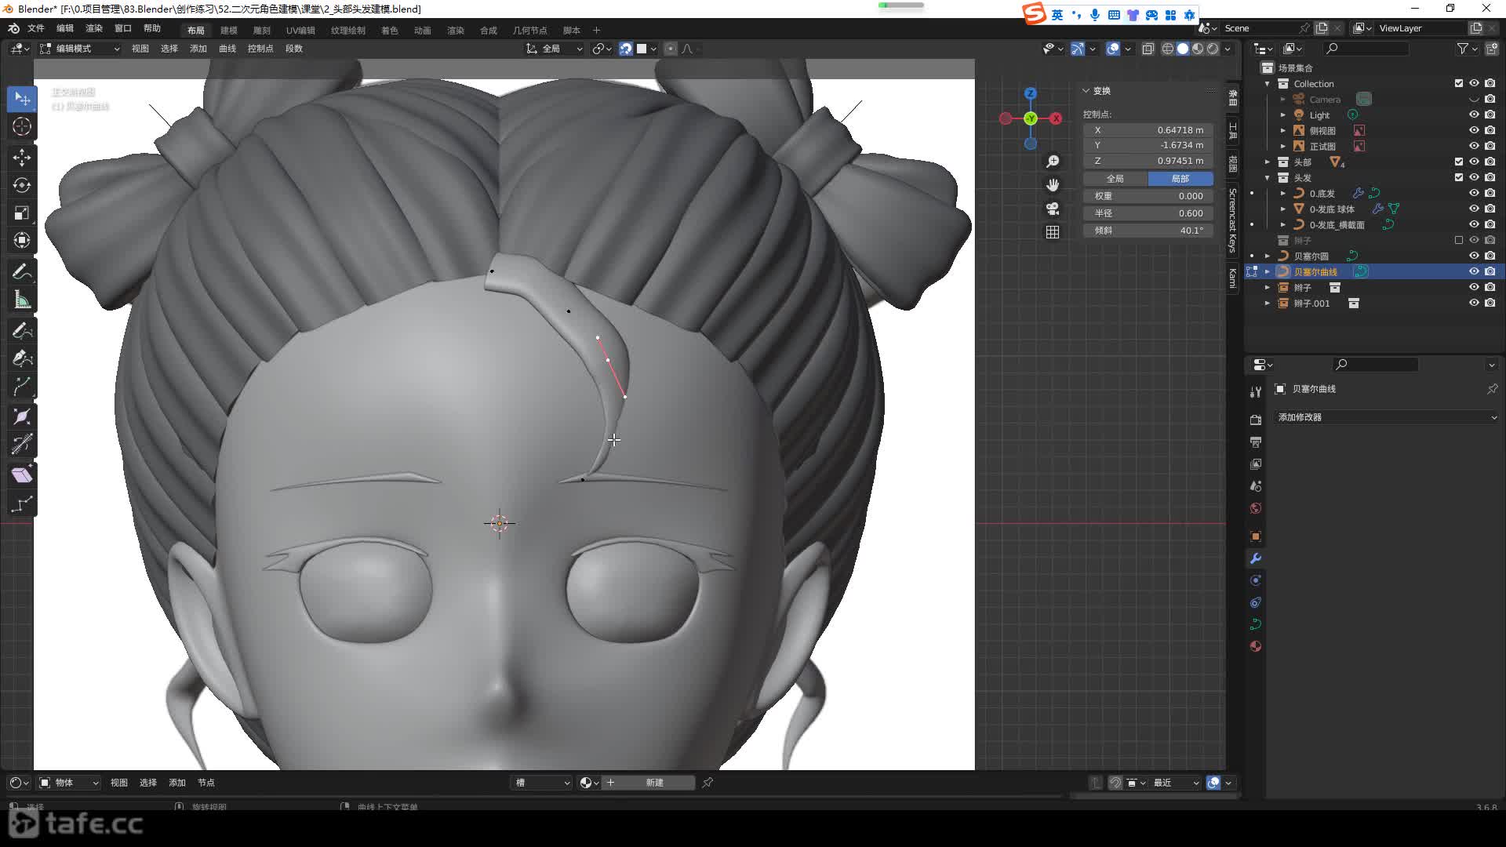Image resolution: width=1506 pixels, height=847 pixels.
Task: Open the 全局 transform orientation dropdown
Action: pyautogui.click(x=555, y=49)
